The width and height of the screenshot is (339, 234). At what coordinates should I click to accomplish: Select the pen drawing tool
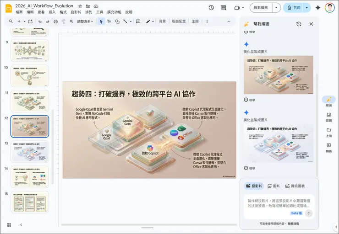click(x=148, y=21)
